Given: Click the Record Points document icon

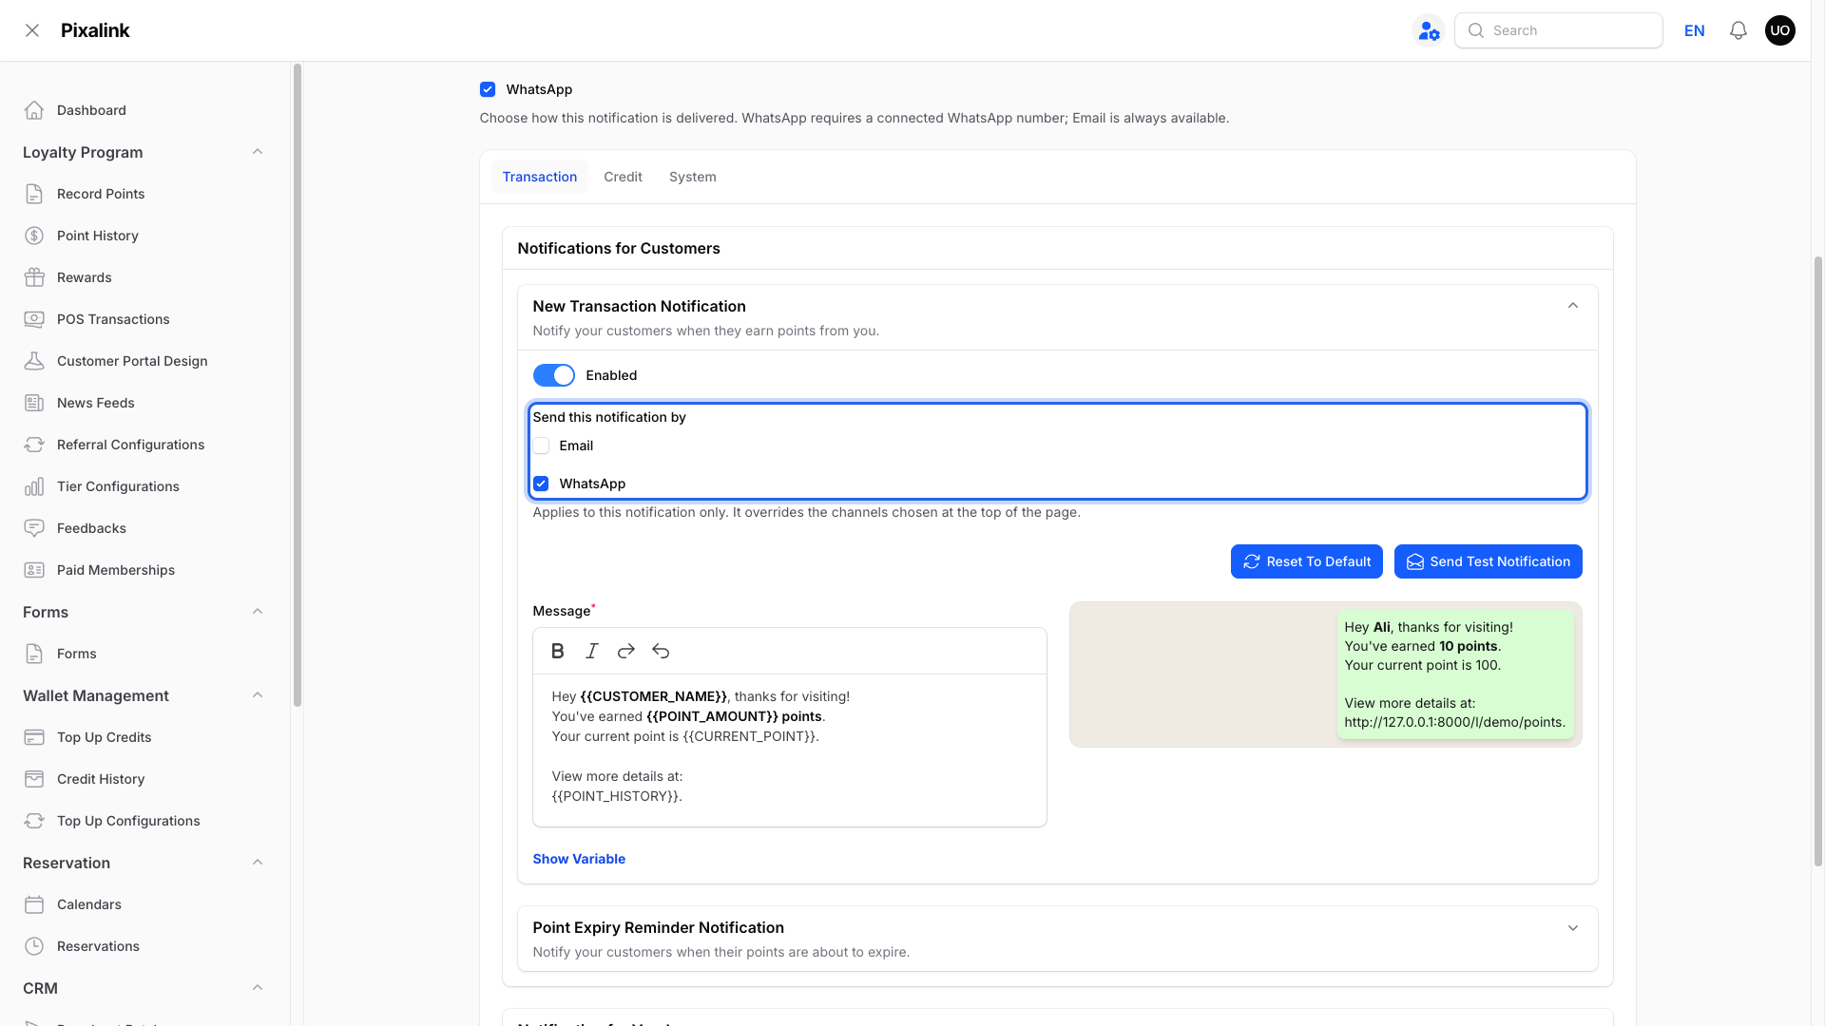Looking at the screenshot, I should point(34,194).
